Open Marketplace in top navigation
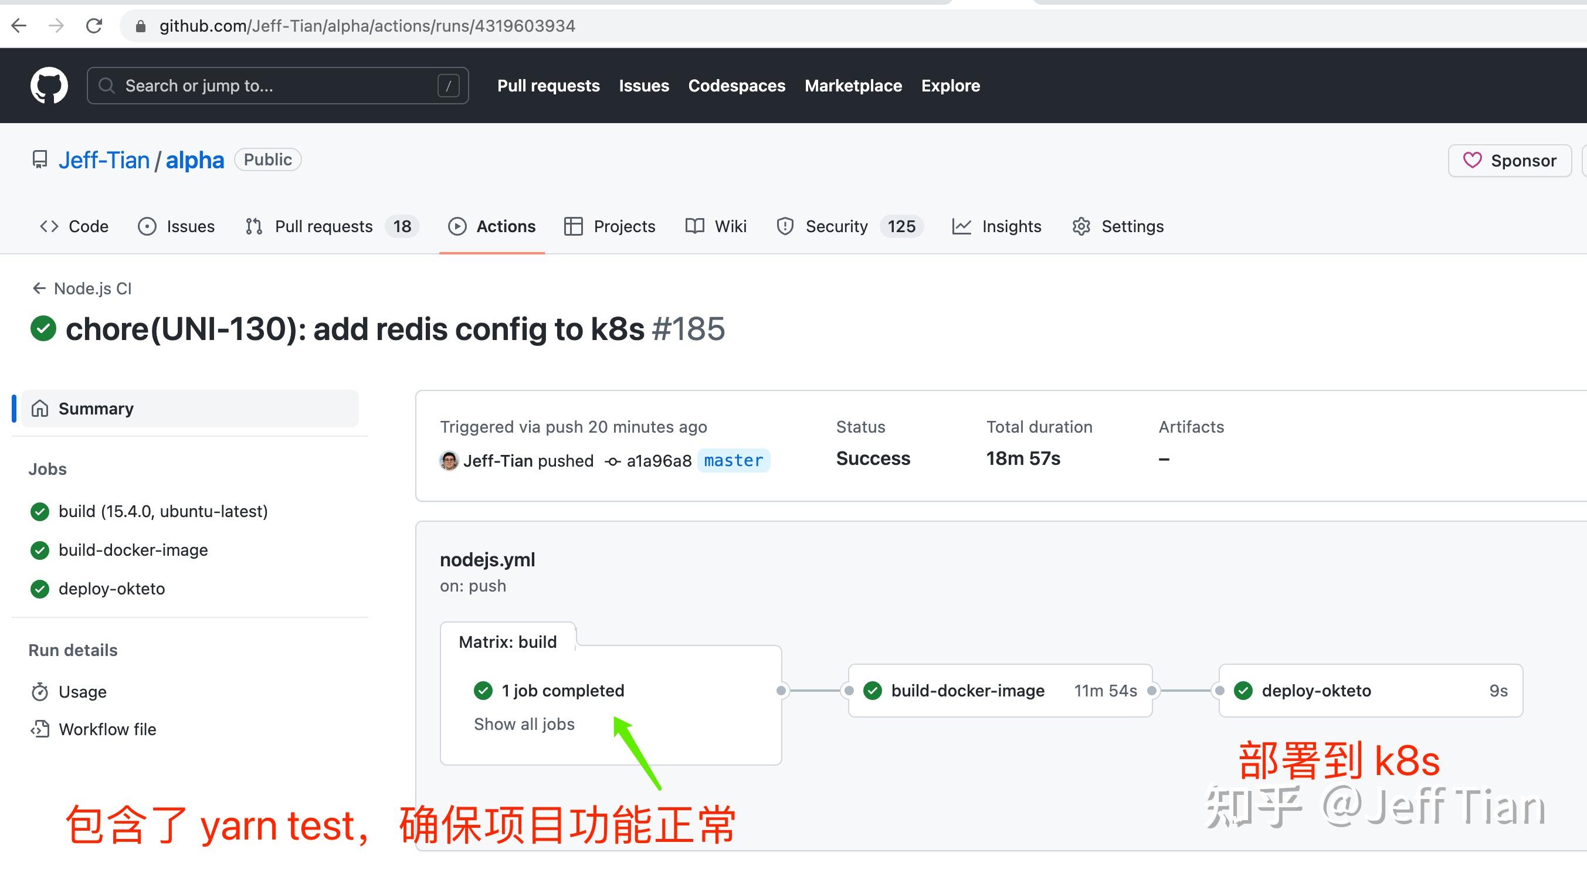The width and height of the screenshot is (1587, 870). (853, 86)
